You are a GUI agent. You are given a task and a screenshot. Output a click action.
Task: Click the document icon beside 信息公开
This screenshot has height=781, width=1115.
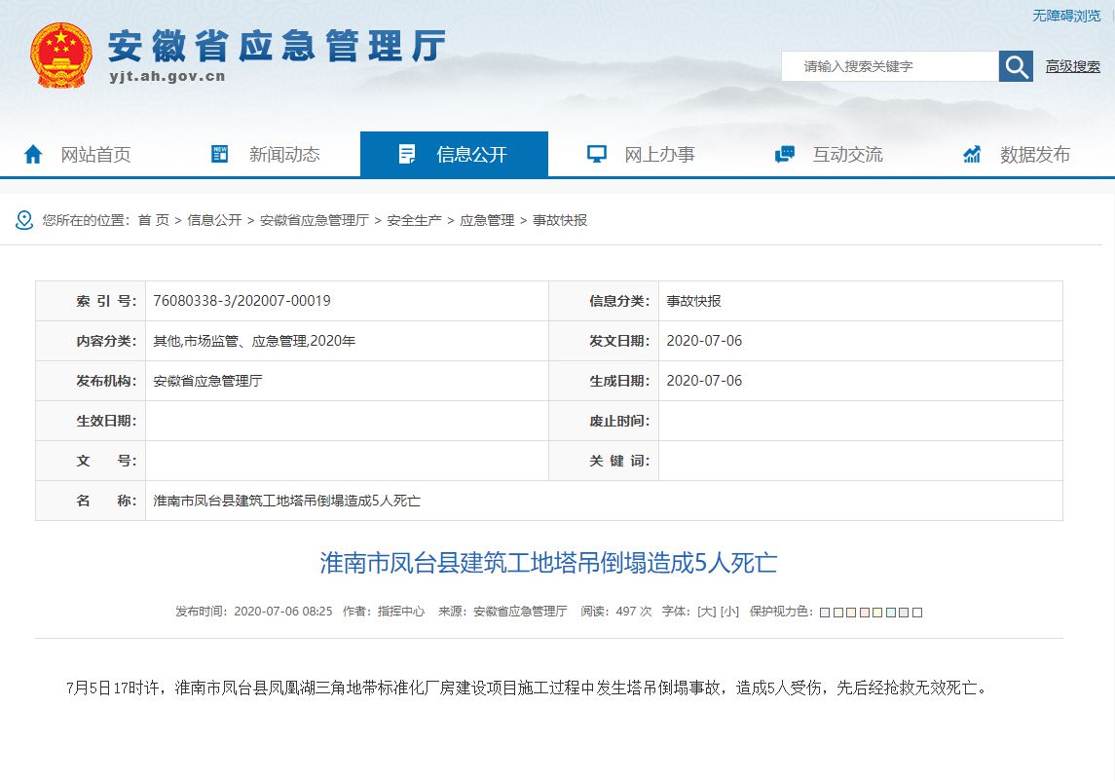pos(407,154)
